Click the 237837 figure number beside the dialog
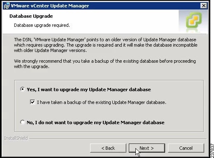214x158 pixels. (212, 151)
